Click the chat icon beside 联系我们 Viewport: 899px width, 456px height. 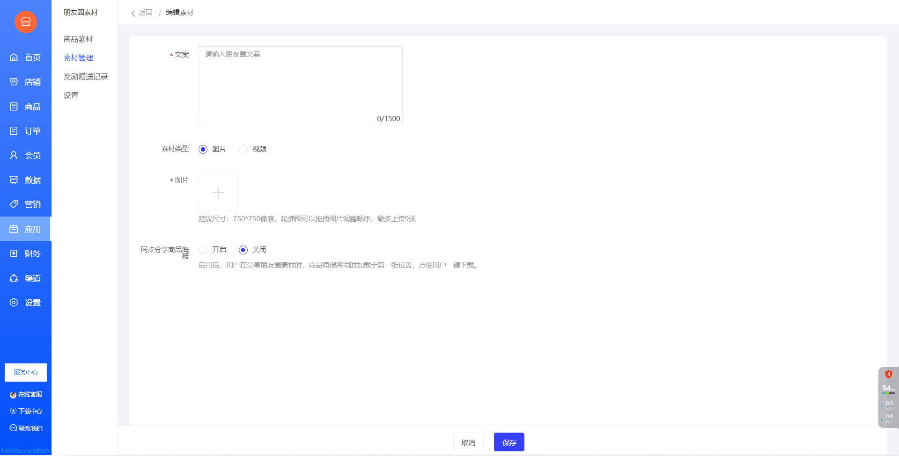tap(13, 428)
